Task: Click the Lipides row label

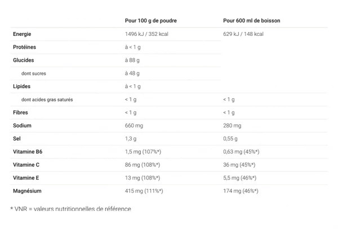Action: [21, 86]
